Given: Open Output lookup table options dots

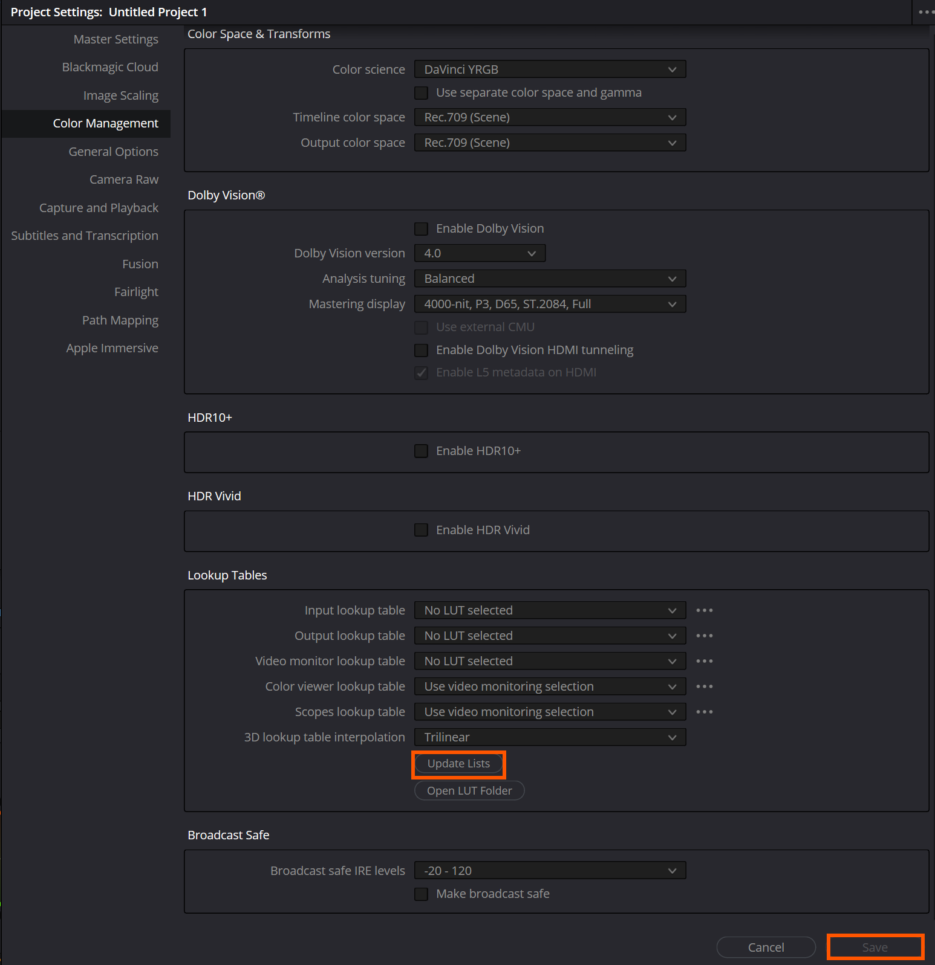Looking at the screenshot, I should [x=704, y=636].
